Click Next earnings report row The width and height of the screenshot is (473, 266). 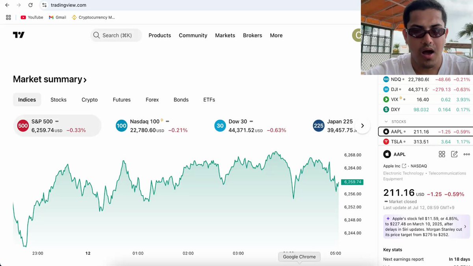click(426, 259)
